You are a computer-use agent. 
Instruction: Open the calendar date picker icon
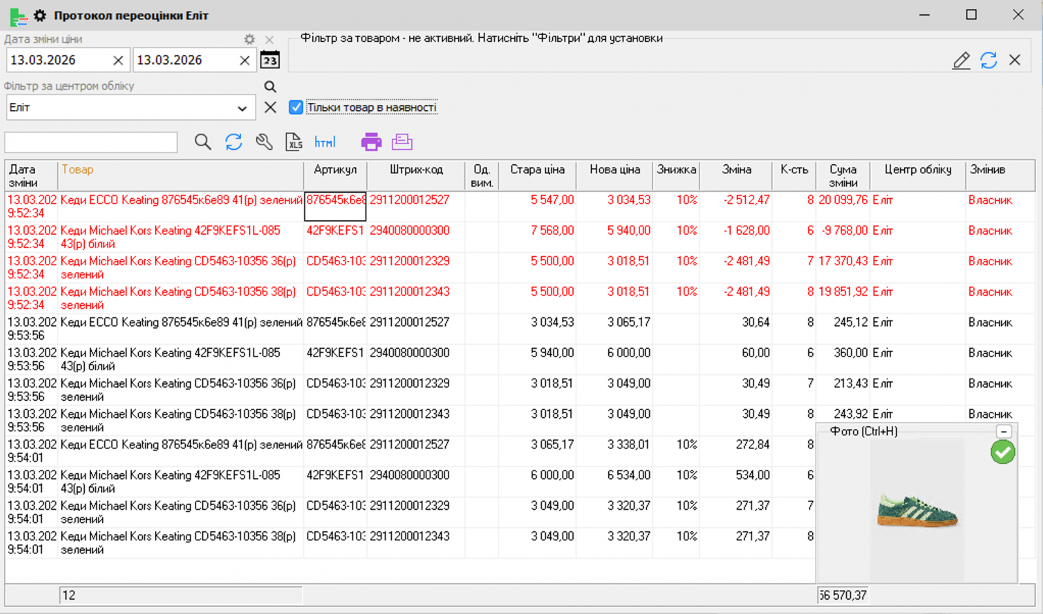(x=270, y=61)
